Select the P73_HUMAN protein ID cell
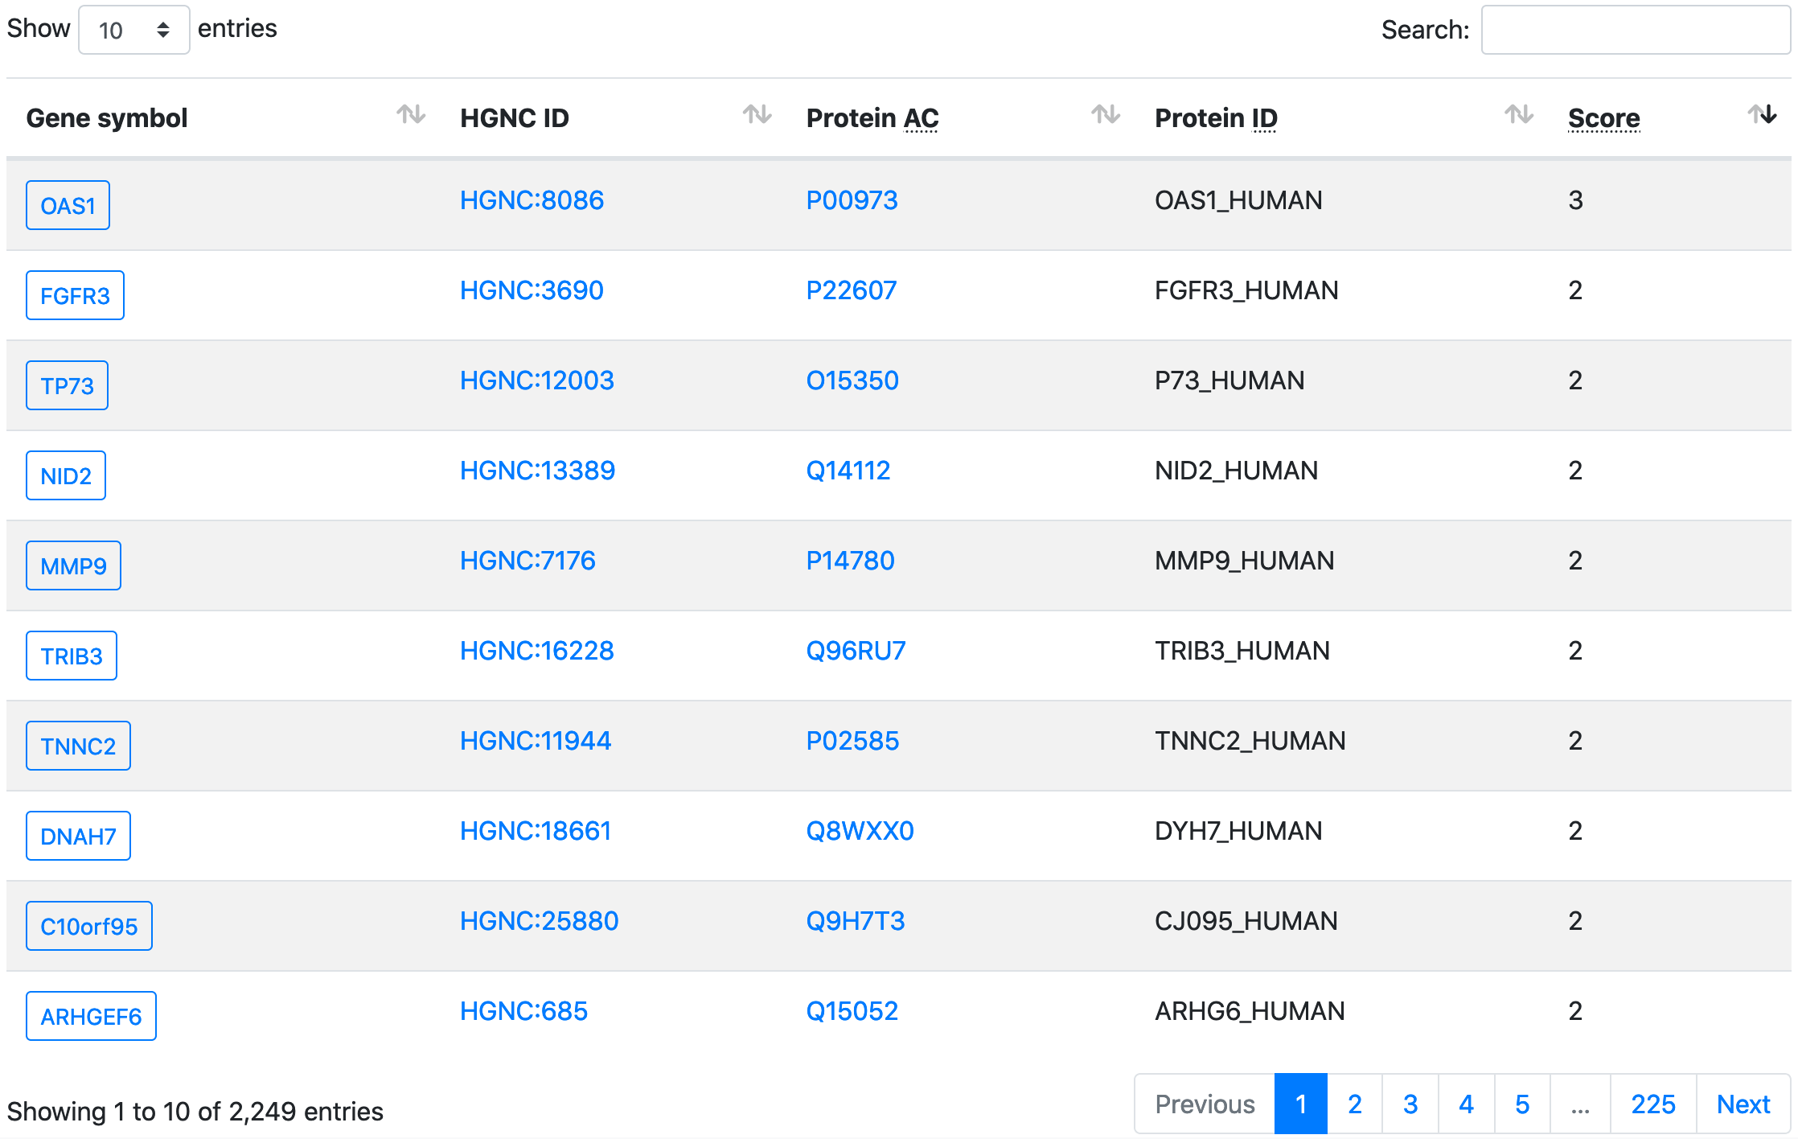1798x1139 pixels. coord(1229,380)
